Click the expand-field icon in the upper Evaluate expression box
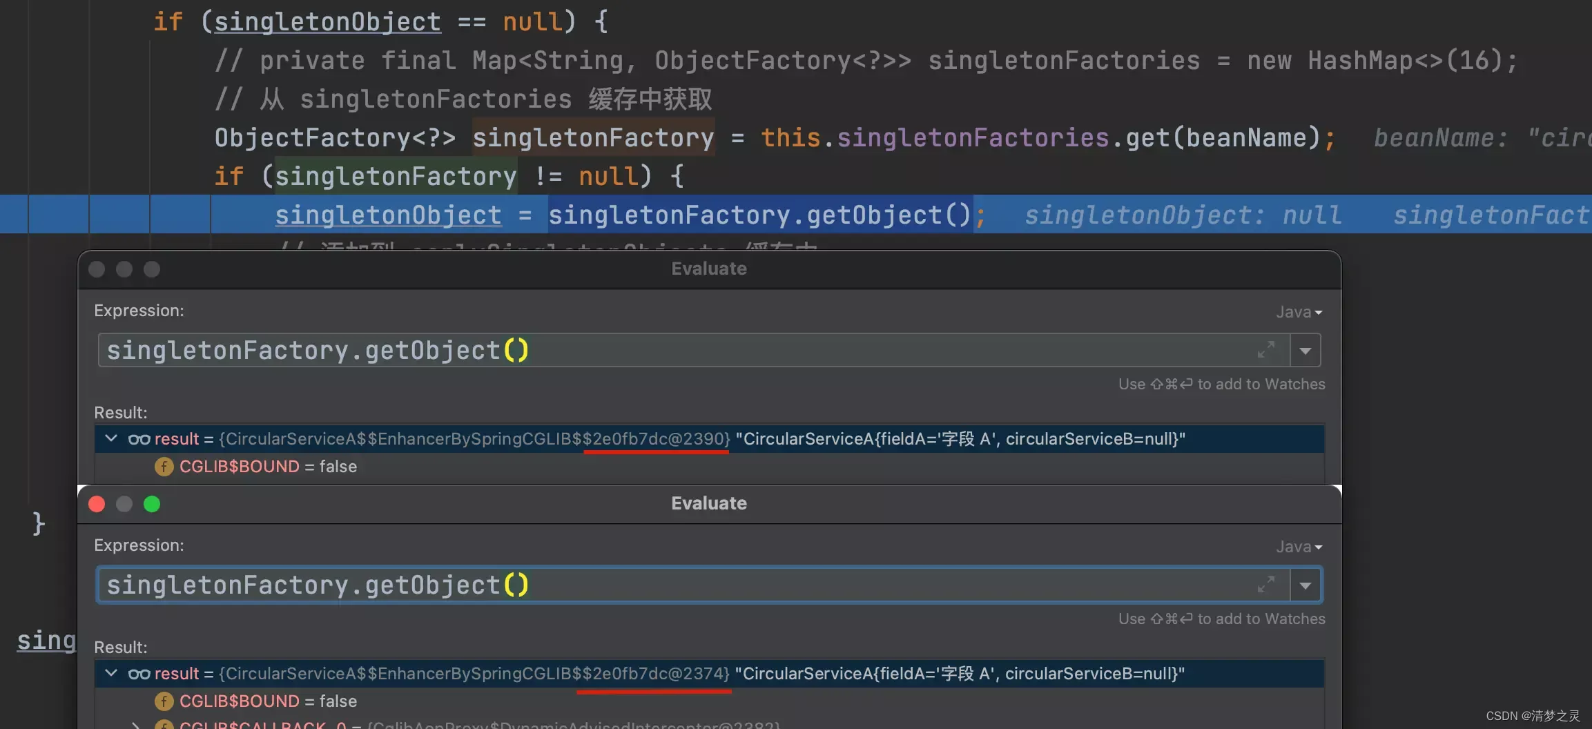 tap(1265, 350)
